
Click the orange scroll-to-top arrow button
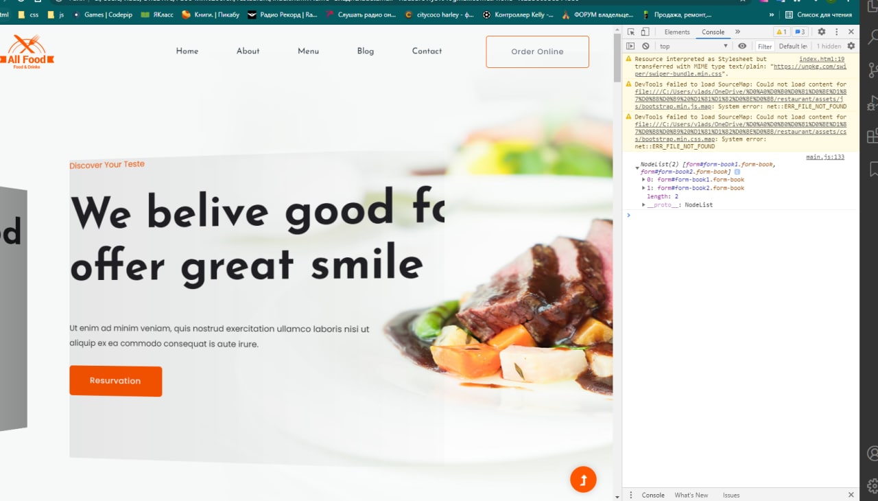pos(583,479)
